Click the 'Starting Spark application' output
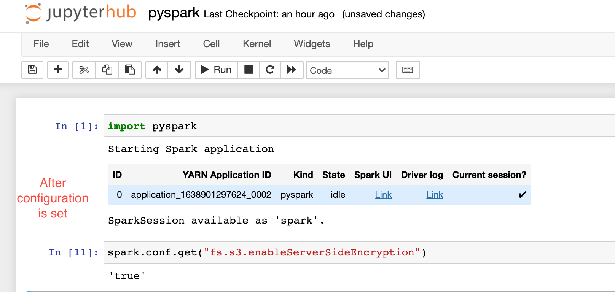This screenshot has width=615, height=292. (191, 149)
